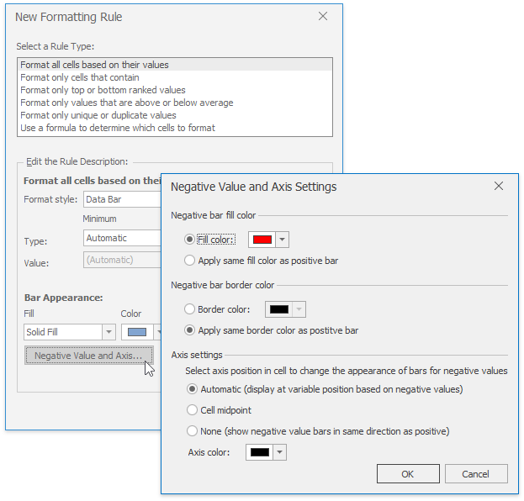This screenshot has height=501, width=524.
Task: Choose Apply same fill color as positive bar
Action: pyautogui.click(x=190, y=261)
